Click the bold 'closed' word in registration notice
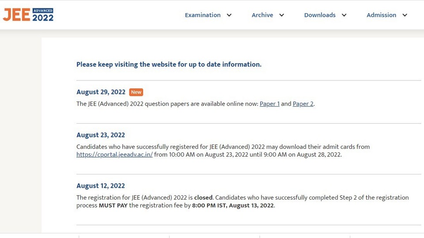 pos(203,198)
